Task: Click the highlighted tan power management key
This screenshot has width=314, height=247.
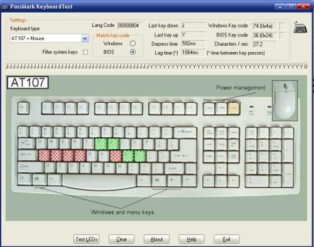Action: (x=234, y=108)
